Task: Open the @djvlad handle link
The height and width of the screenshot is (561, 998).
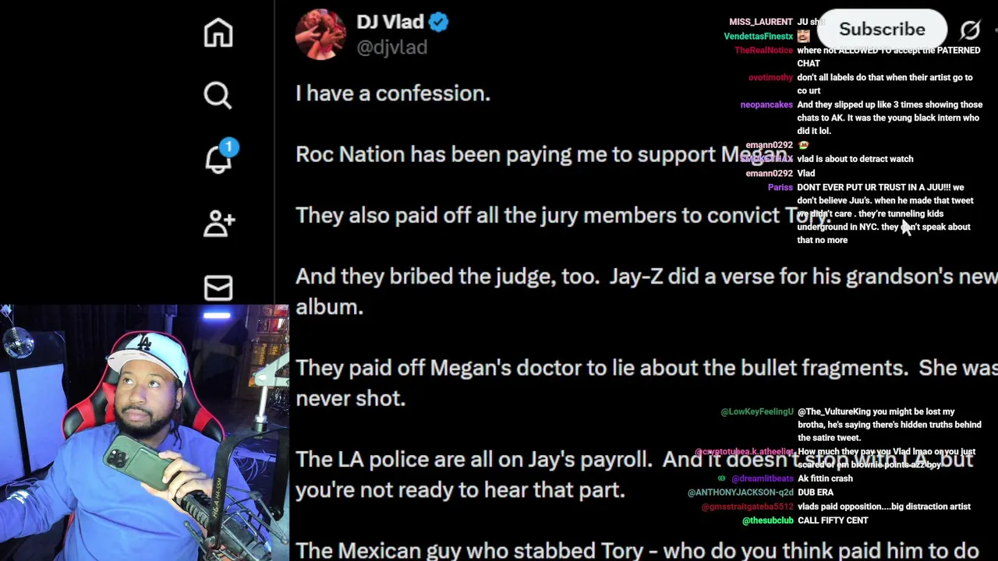Action: point(391,48)
